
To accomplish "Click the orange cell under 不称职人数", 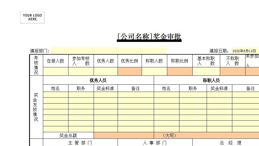I will pyautogui.click(x=232, y=71).
